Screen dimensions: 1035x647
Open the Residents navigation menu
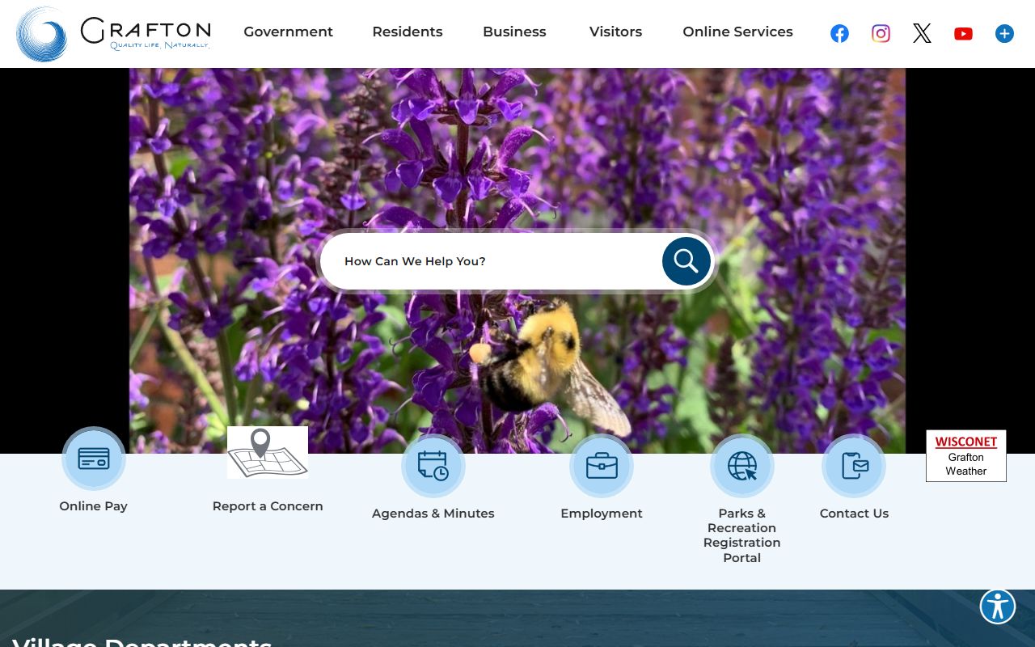pyautogui.click(x=407, y=32)
